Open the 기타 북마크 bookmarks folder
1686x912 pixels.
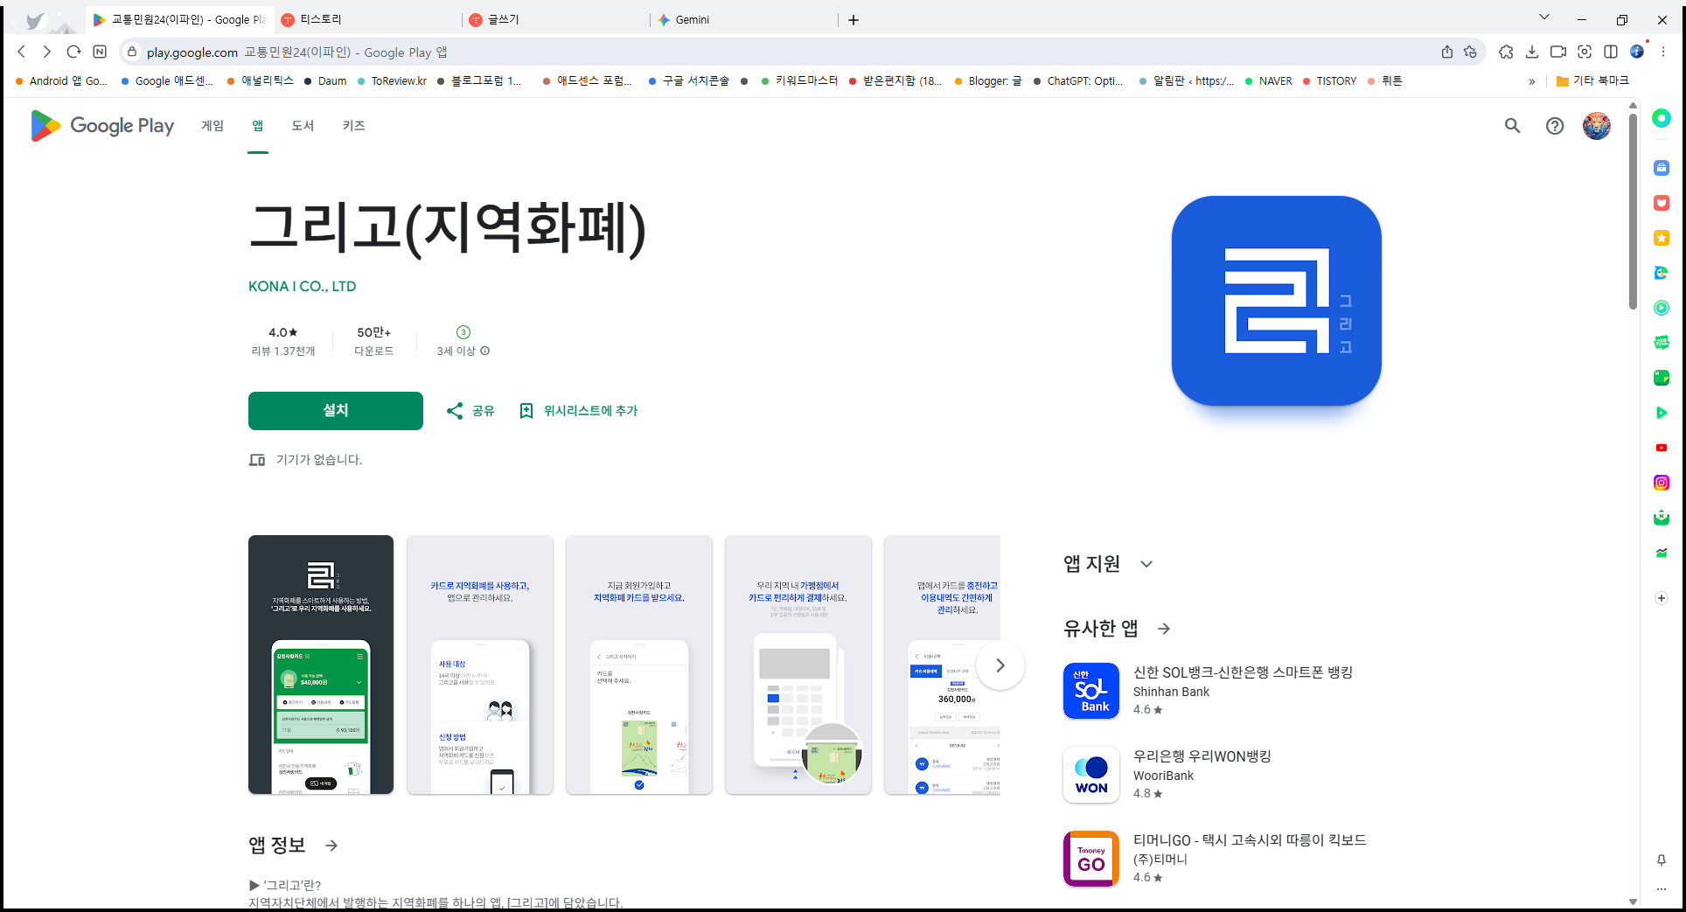[1592, 80]
